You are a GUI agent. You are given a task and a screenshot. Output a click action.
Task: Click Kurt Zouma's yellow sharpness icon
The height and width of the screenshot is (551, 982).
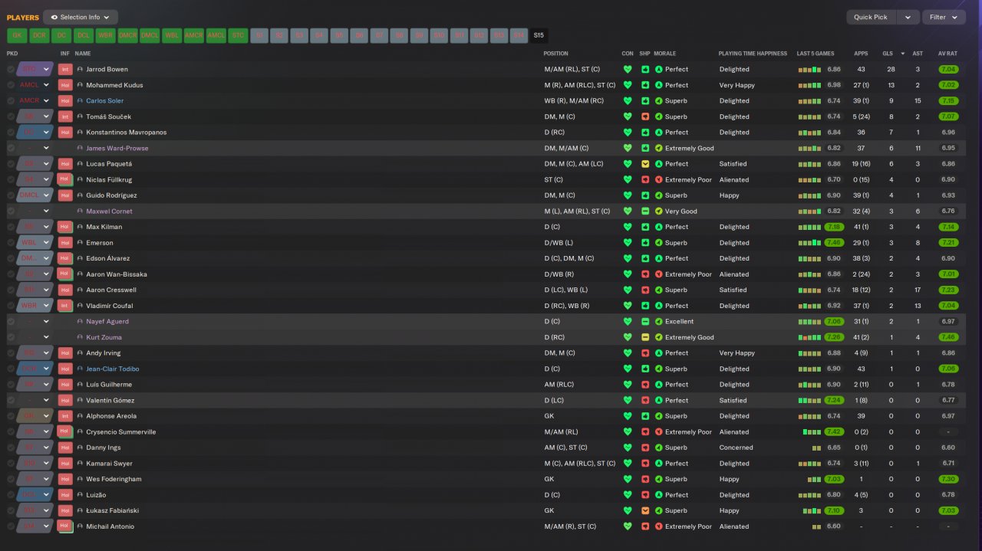[645, 337]
